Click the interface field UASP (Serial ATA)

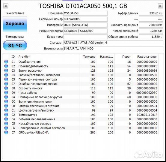pyautogui.click(x=85, y=25)
